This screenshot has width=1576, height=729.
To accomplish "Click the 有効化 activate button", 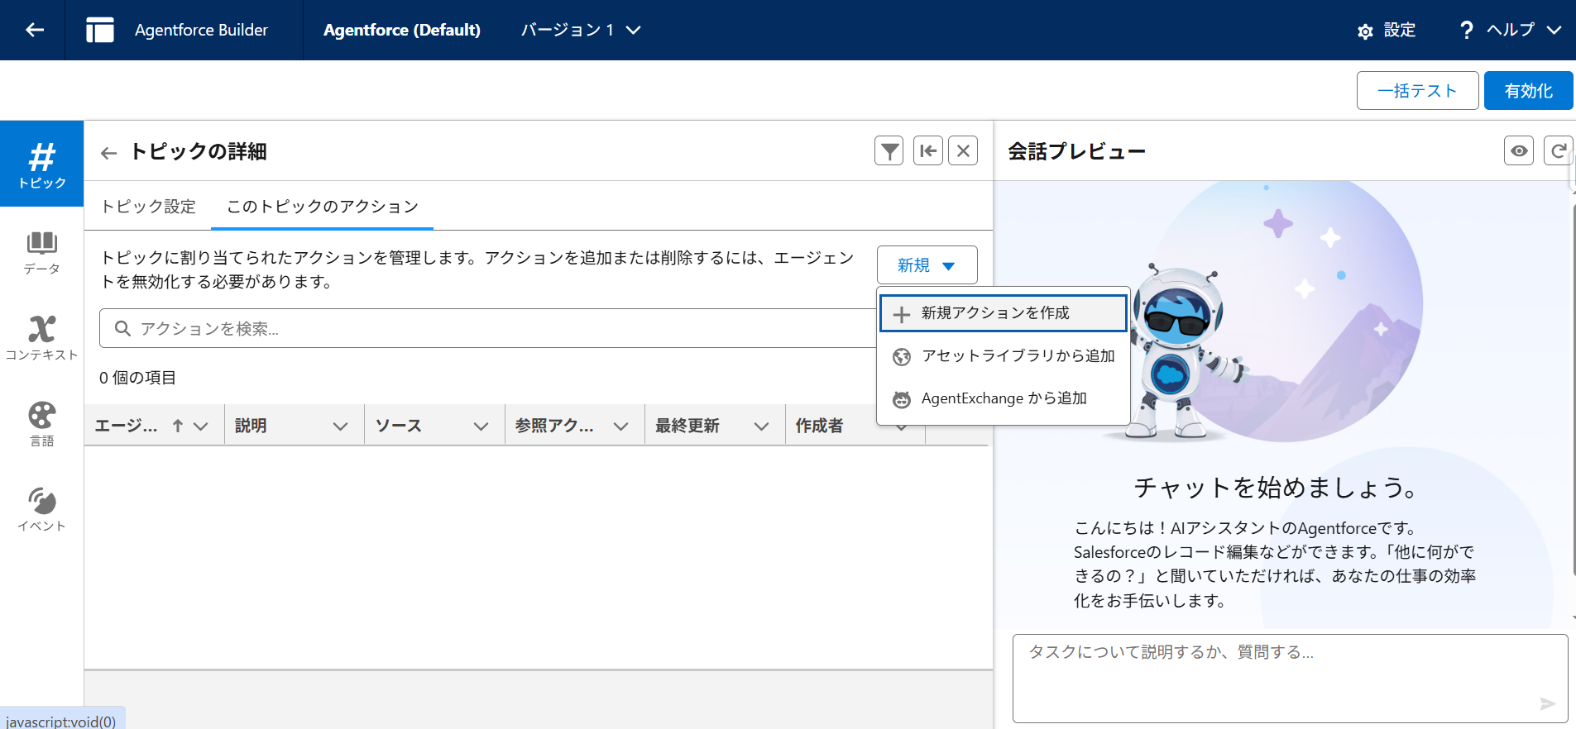I will (x=1528, y=91).
